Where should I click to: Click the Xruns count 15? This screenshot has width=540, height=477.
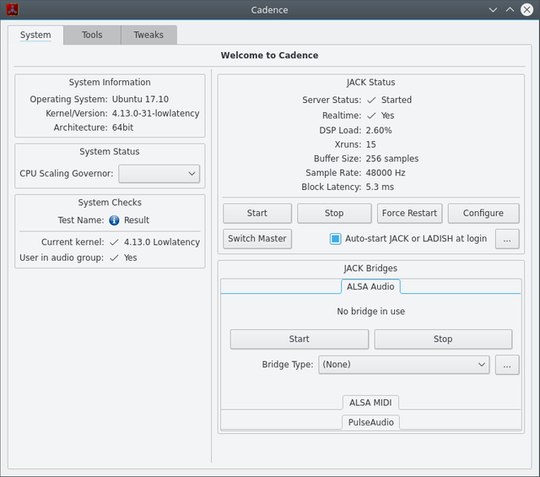click(x=371, y=144)
